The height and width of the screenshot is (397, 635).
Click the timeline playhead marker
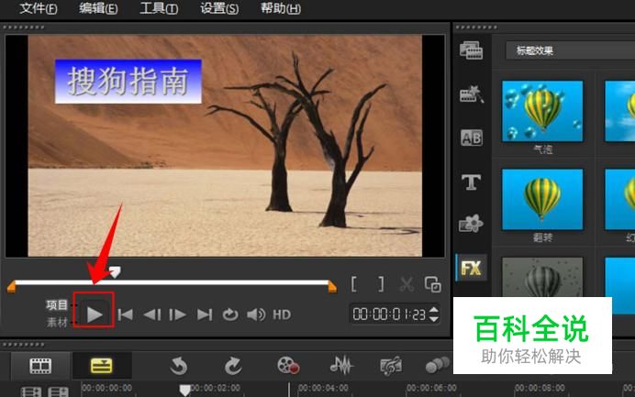point(184,390)
